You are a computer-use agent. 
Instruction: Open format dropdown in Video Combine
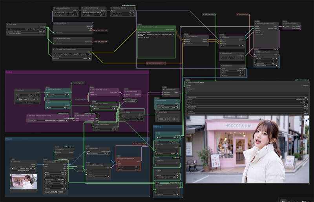(x=247, y=100)
